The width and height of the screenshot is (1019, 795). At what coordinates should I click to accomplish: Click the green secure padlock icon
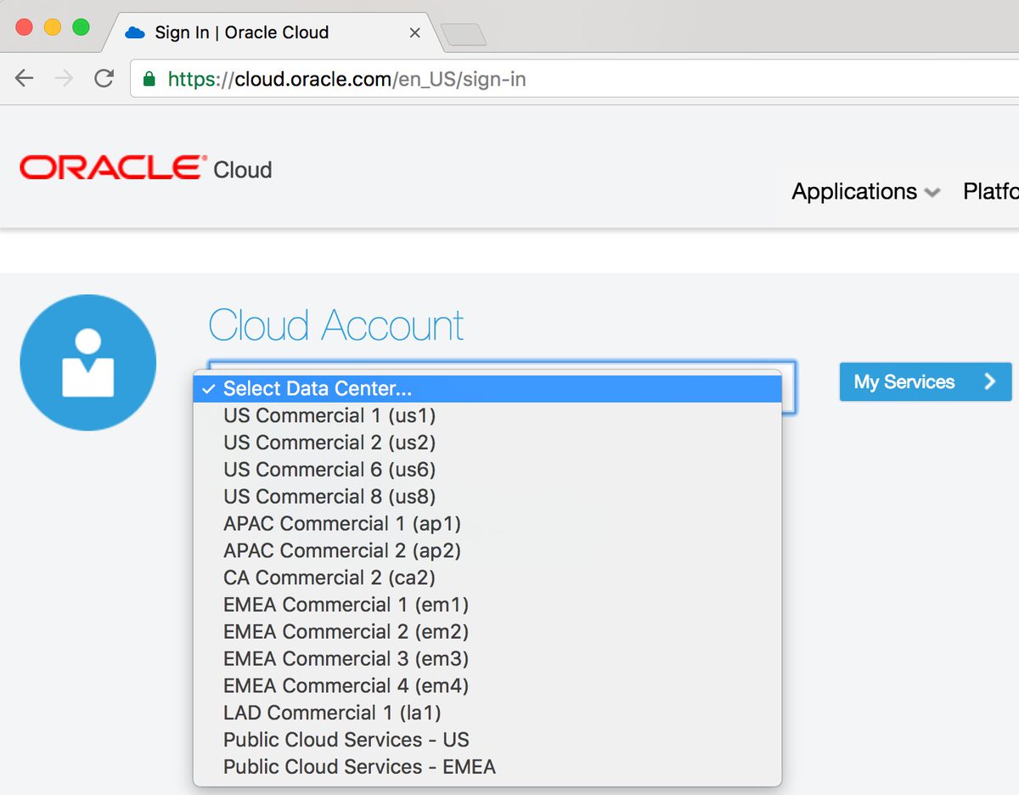tap(149, 79)
